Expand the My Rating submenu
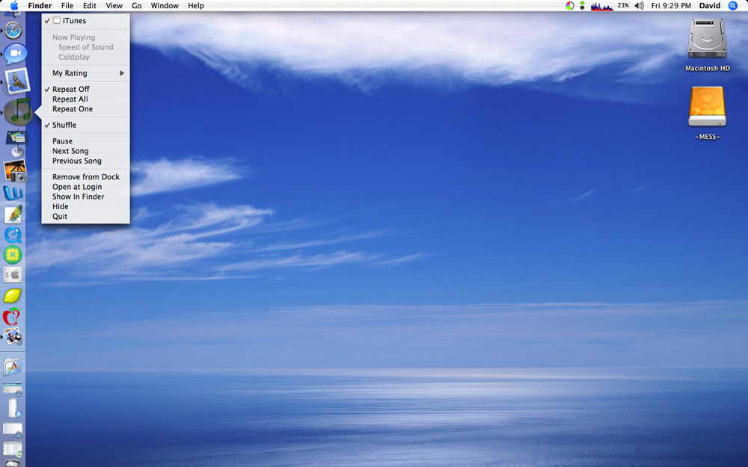748x467 pixels. tap(86, 73)
